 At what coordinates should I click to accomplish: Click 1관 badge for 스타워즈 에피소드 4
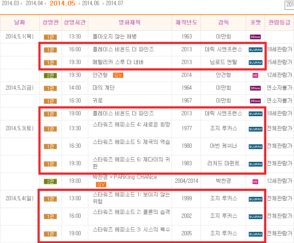tap(50, 129)
